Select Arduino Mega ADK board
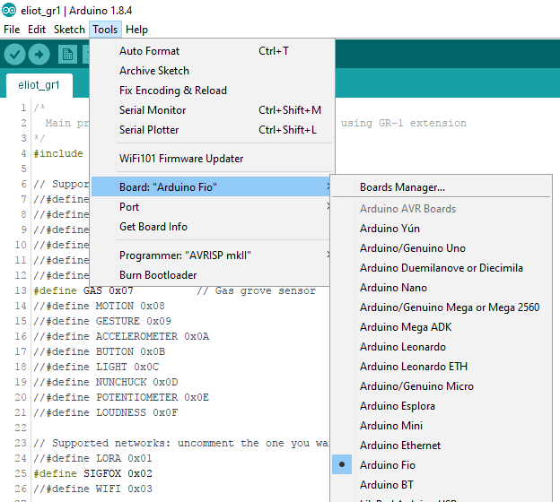The image size is (560, 502). click(441, 327)
